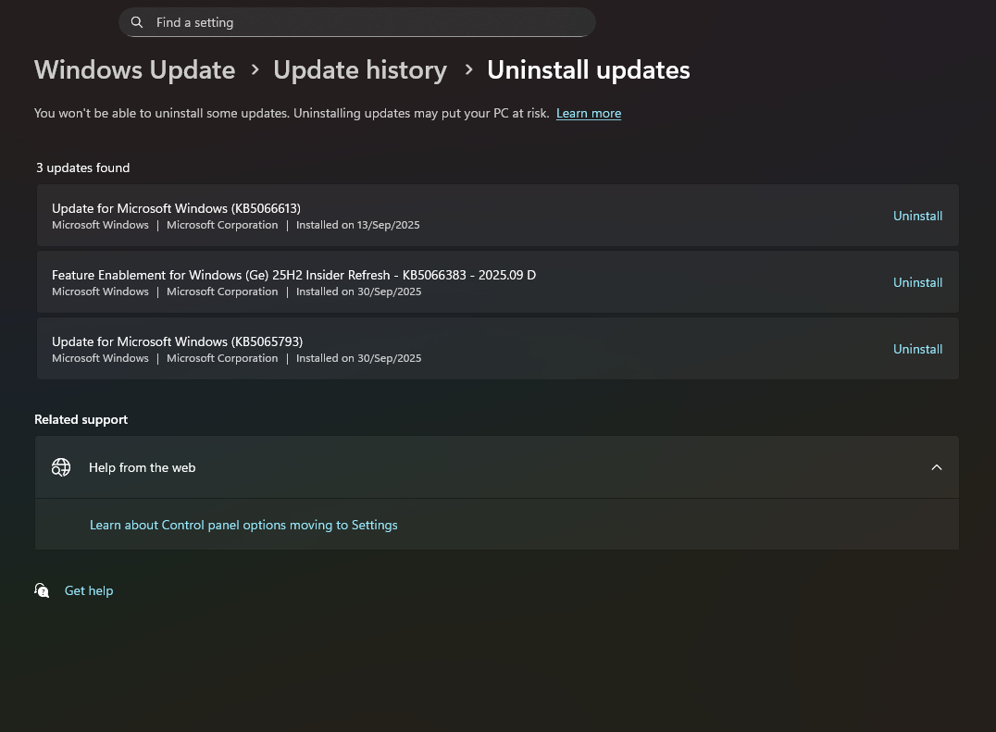This screenshot has width=996, height=732.
Task: Open the Get help link
Action: (x=89, y=590)
